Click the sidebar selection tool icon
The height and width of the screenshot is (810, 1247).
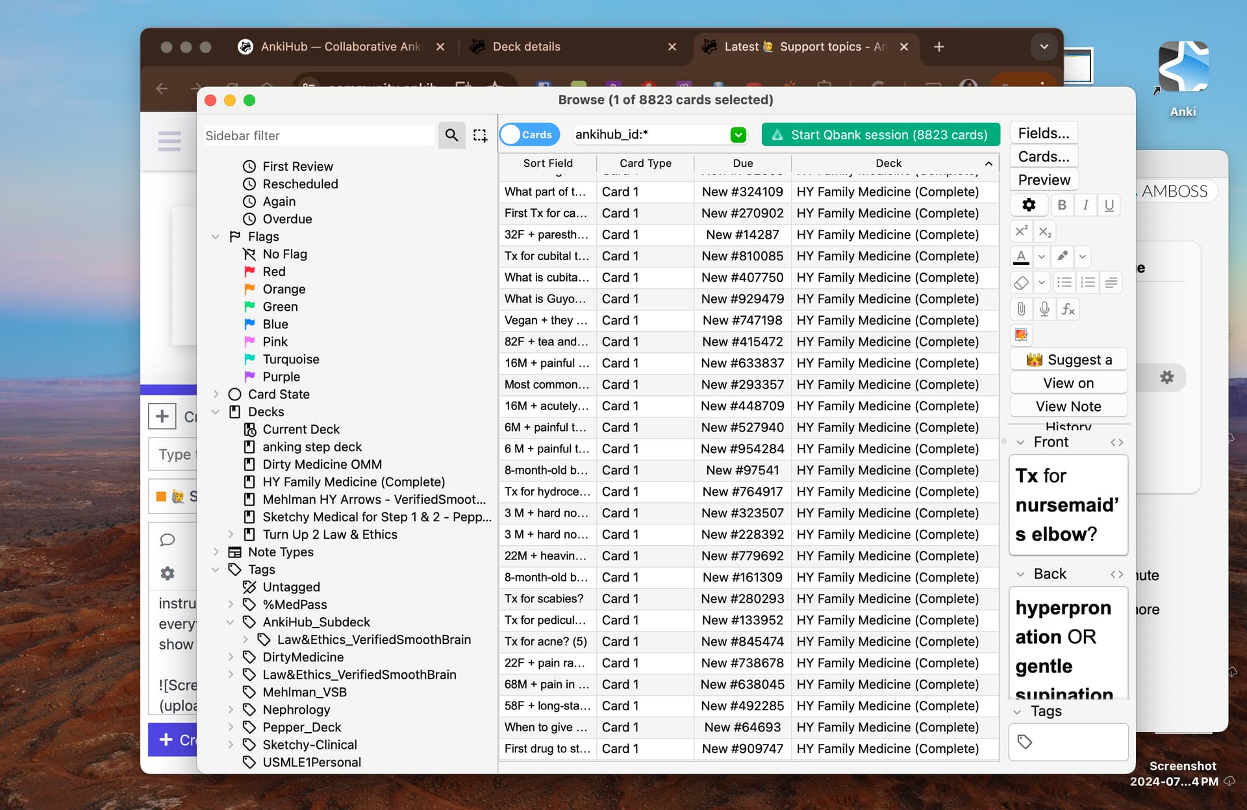pyautogui.click(x=480, y=135)
